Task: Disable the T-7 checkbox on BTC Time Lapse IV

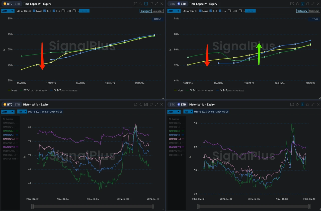Action: (54, 11)
